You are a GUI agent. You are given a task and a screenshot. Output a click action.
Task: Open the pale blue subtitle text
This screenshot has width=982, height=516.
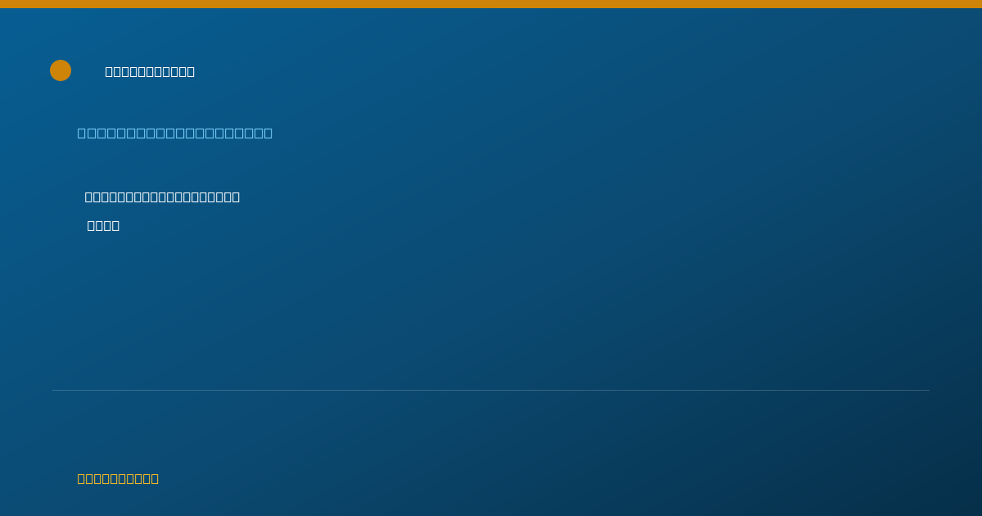coord(175,133)
